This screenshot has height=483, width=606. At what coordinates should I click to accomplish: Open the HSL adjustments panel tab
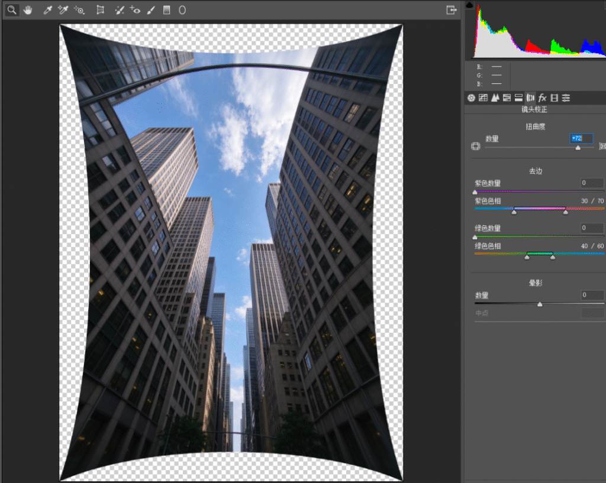click(507, 98)
